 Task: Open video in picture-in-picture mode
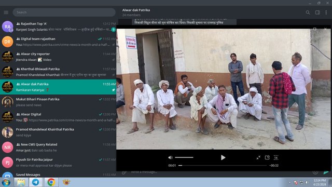pyautogui.click(x=267, y=157)
